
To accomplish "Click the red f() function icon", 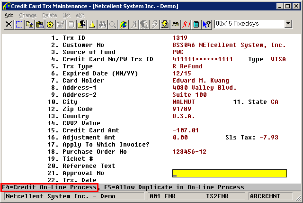I will [186, 25].
